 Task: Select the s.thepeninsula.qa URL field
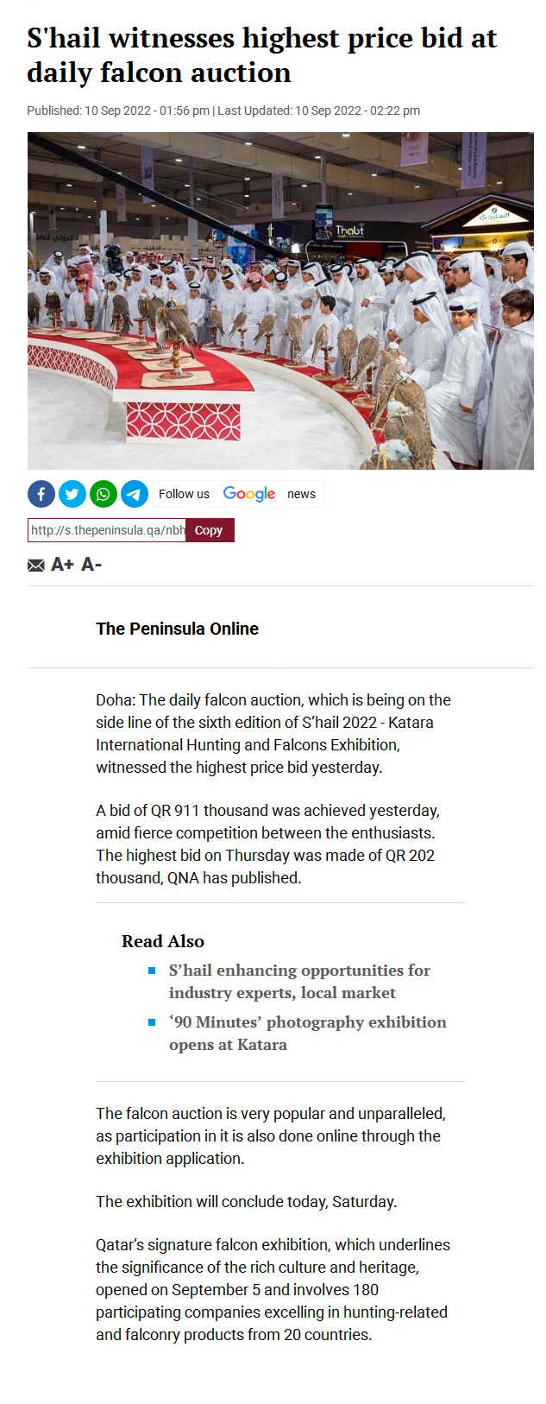click(107, 530)
